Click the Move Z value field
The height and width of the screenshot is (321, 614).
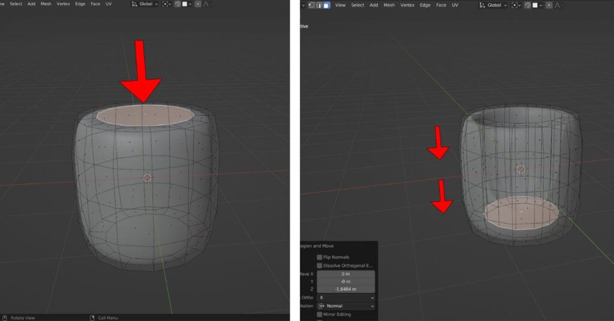(345, 289)
